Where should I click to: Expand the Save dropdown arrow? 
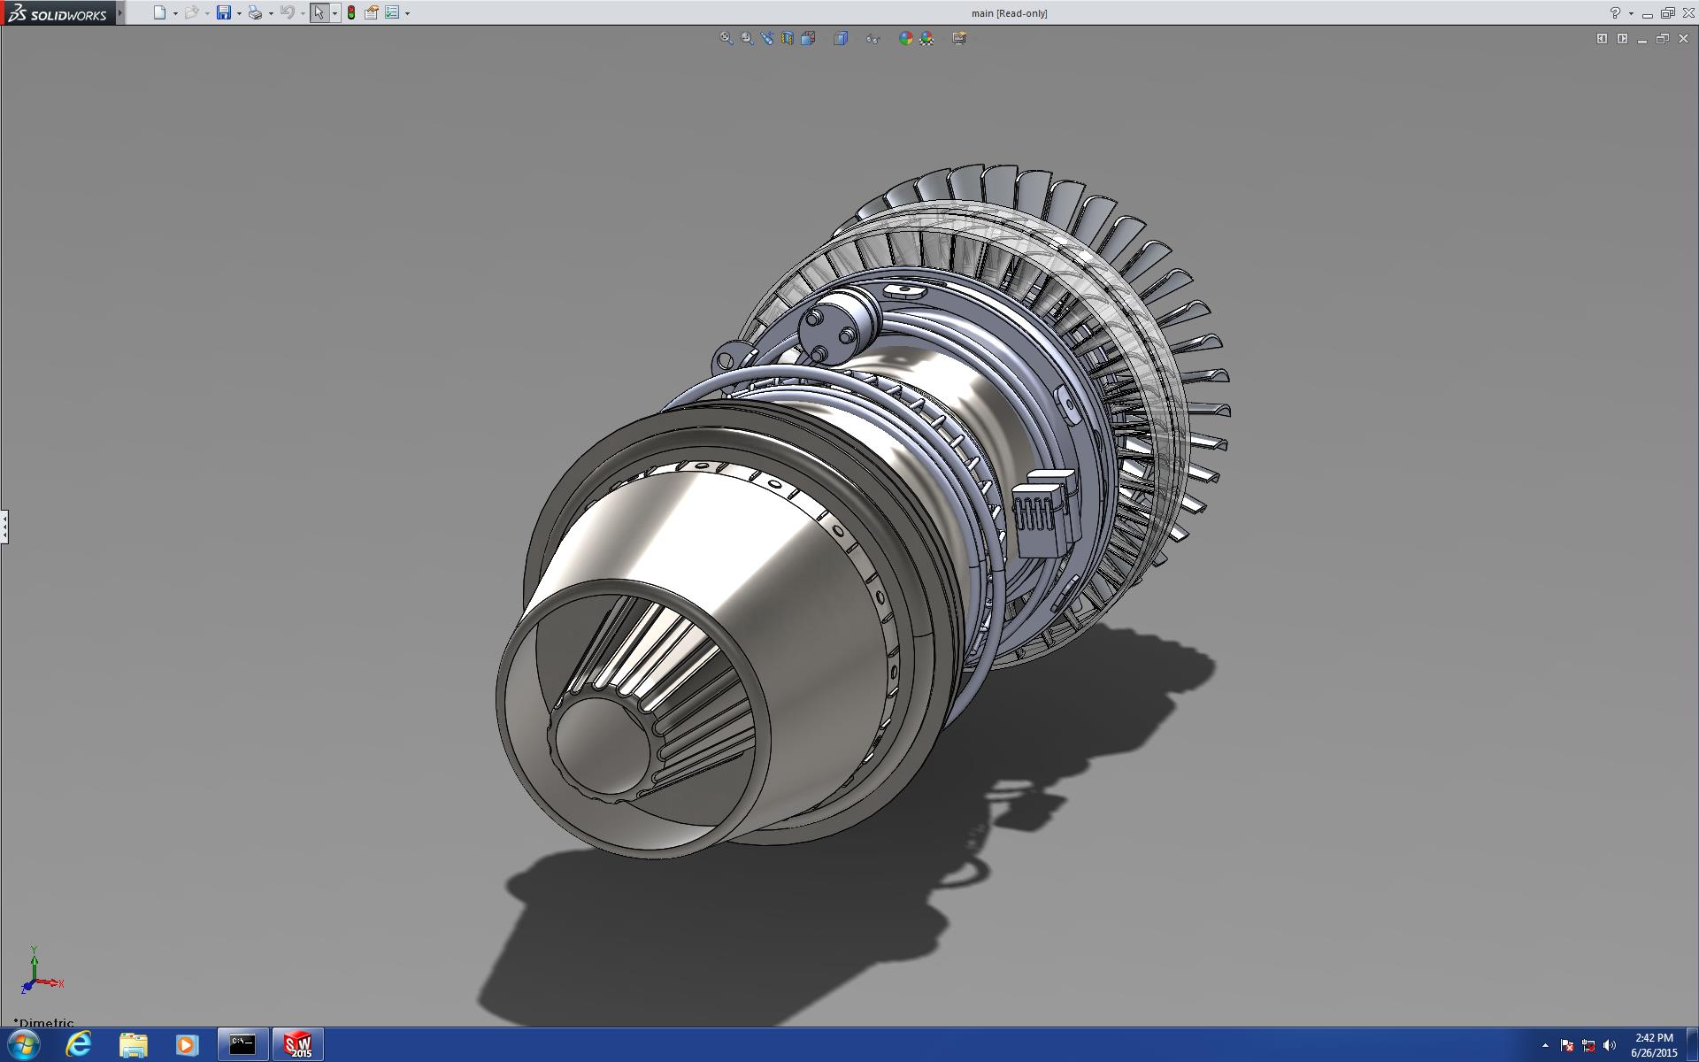tap(239, 13)
